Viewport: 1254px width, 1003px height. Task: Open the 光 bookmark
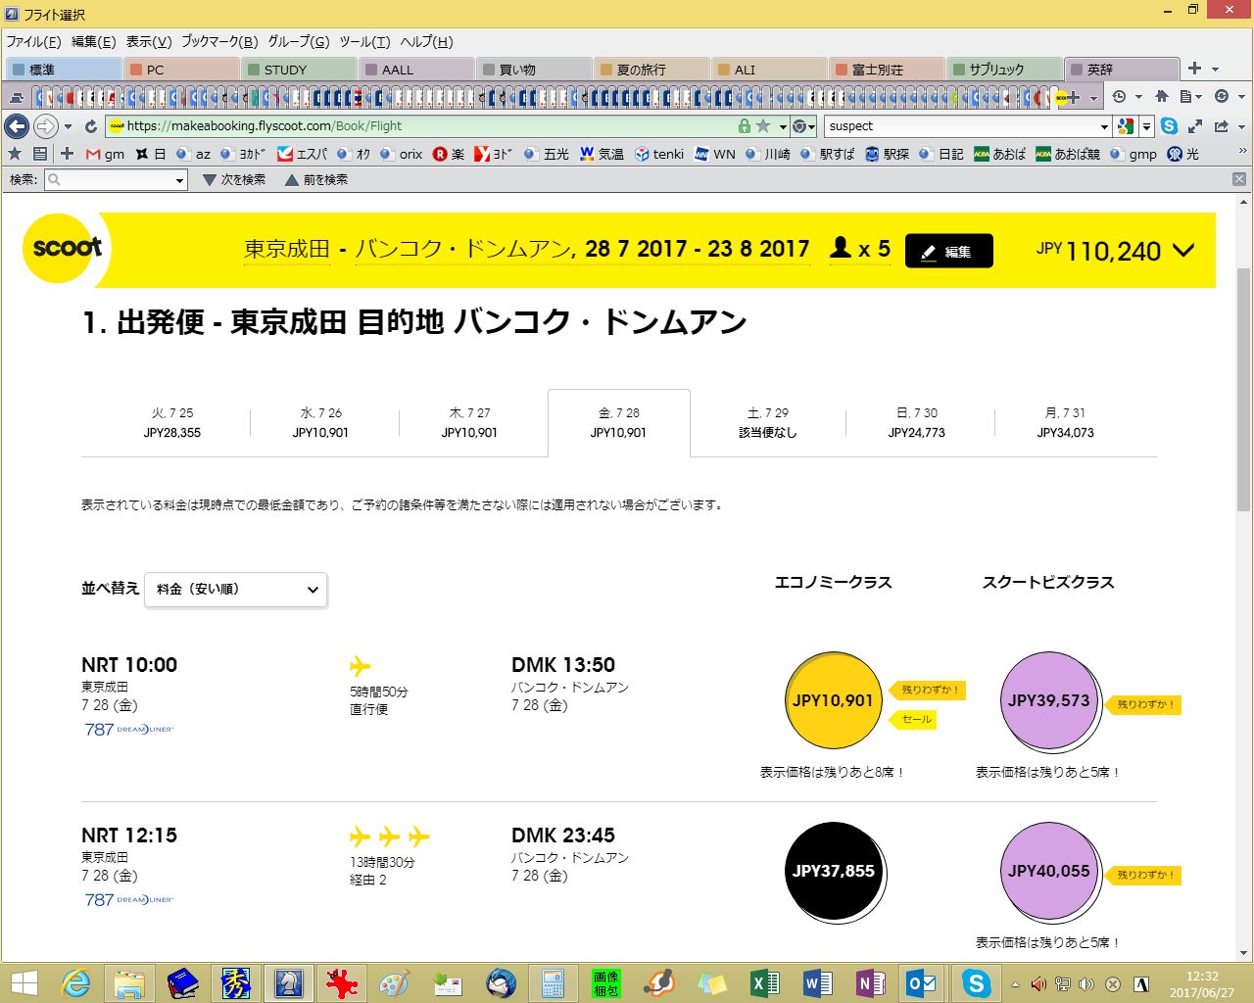[1183, 154]
